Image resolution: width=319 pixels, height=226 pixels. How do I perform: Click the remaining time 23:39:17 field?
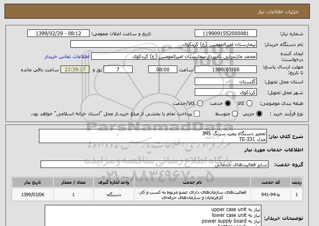pyautogui.click(x=75, y=69)
